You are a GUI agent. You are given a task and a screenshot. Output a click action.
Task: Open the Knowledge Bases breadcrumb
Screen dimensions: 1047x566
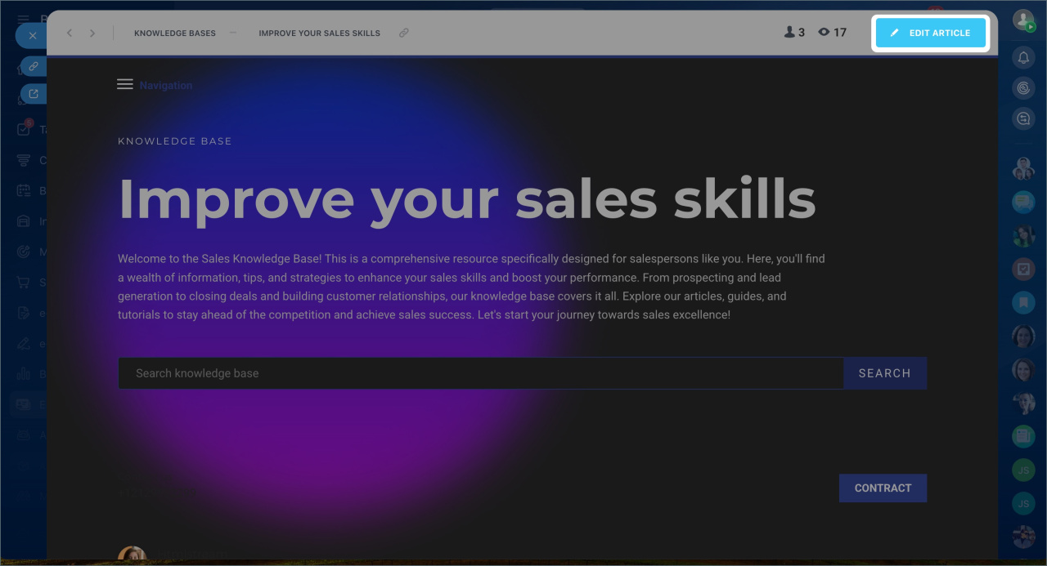point(175,33)
